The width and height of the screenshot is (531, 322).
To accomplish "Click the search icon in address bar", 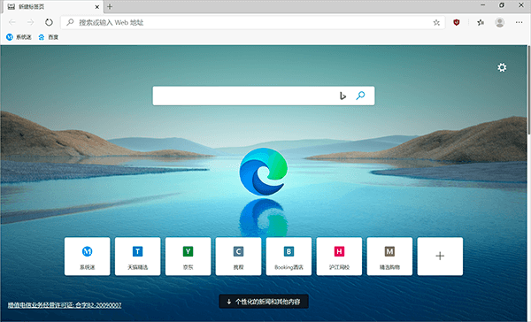I will [x=70, y=22].
